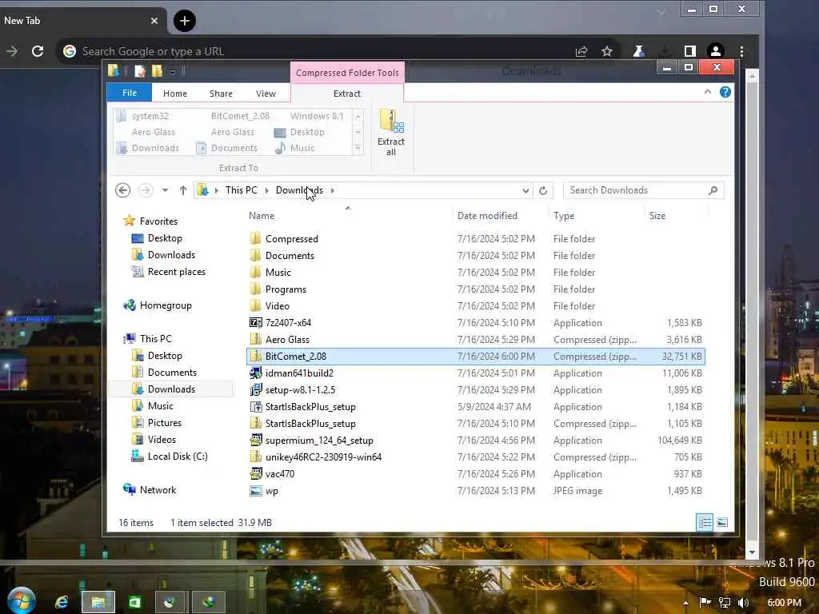Image resolution: width=819 pixels, height=614 pixels.
Task: Select the Extract ribbon tab
Action: (x=347, y=94)
